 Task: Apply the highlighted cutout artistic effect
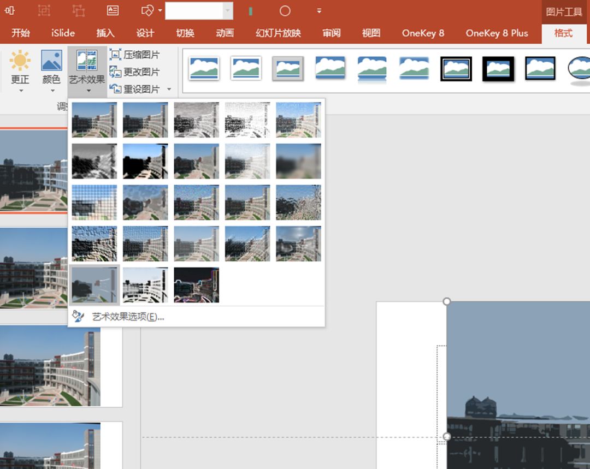pos(95,285)
